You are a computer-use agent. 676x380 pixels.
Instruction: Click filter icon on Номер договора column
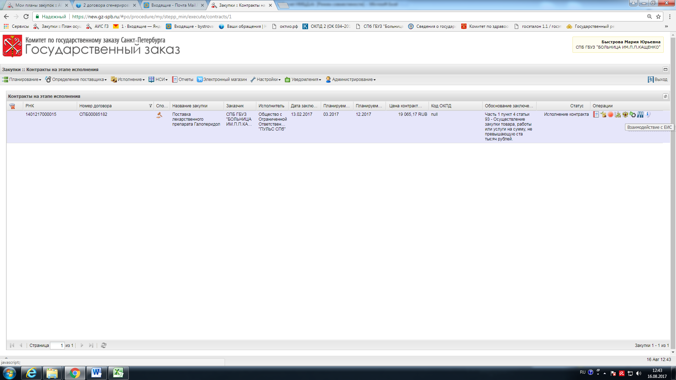pyautogui.click(x=150, y=106)
